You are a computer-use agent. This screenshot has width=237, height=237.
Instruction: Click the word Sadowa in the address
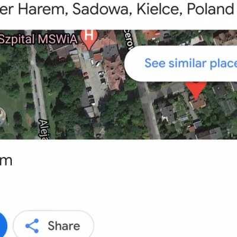(x=101, y=9)
